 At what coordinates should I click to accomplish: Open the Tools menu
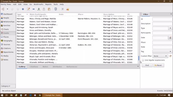point(56,4)
